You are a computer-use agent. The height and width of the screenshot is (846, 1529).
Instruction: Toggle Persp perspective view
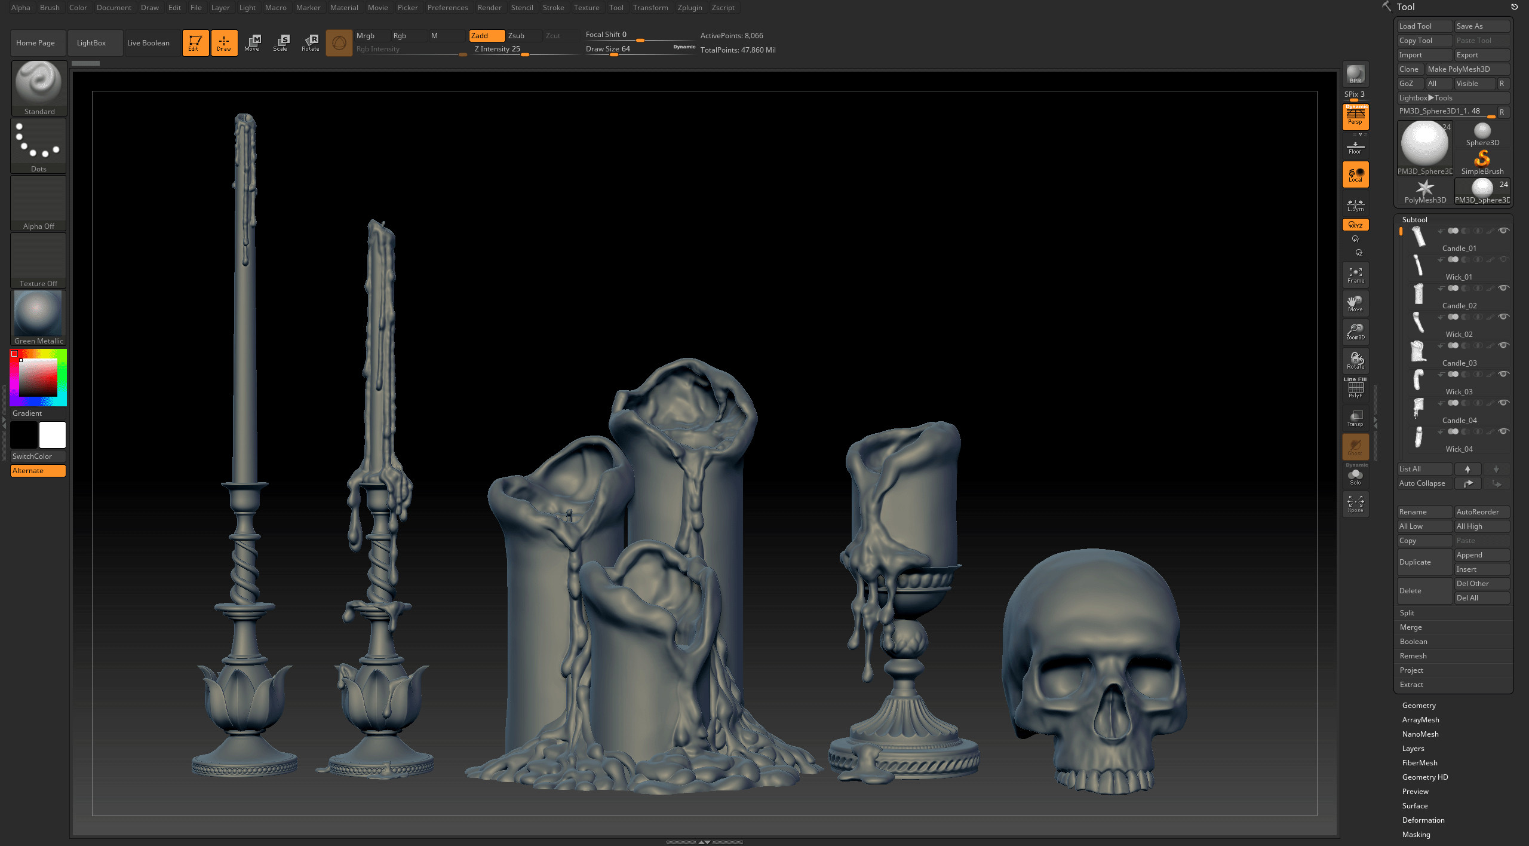click(1355, 117)
